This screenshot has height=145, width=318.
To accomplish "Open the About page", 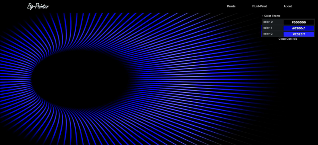I will 288,6.
